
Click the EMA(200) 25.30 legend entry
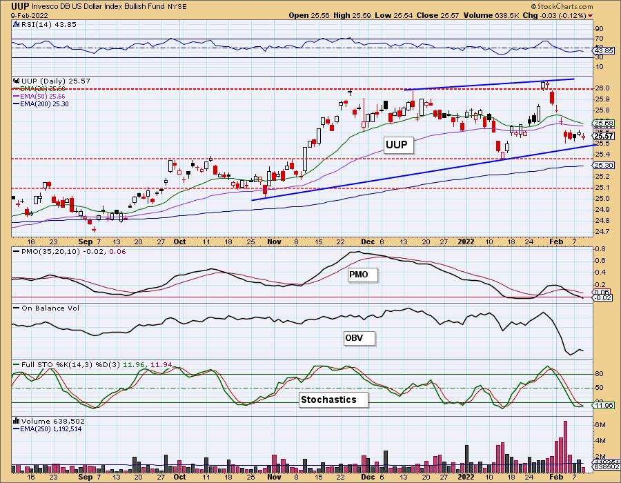click(41, 103)
